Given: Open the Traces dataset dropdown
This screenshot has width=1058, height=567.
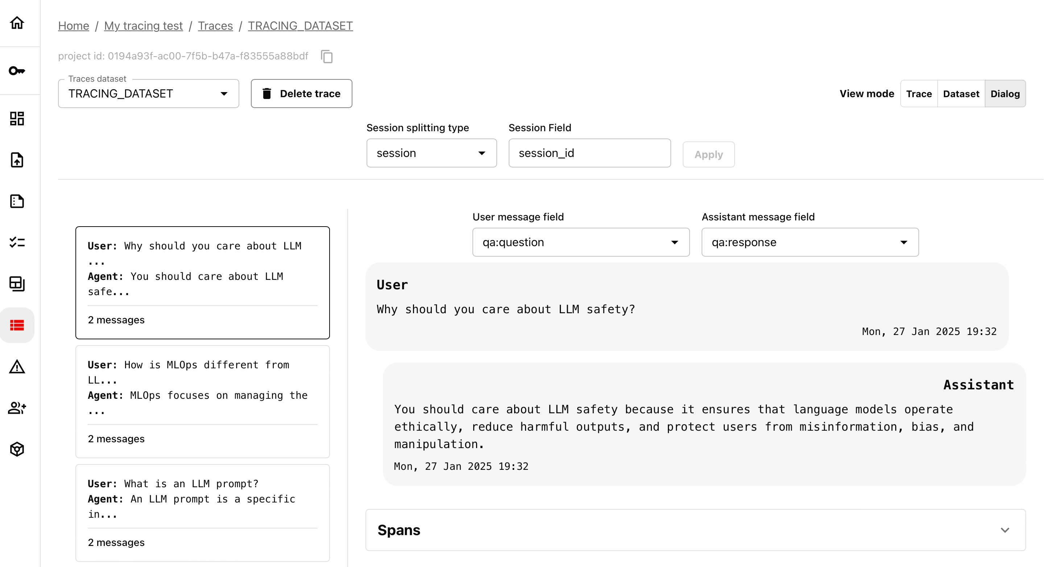Looking at the screenshot, I should tap(148, 94).
